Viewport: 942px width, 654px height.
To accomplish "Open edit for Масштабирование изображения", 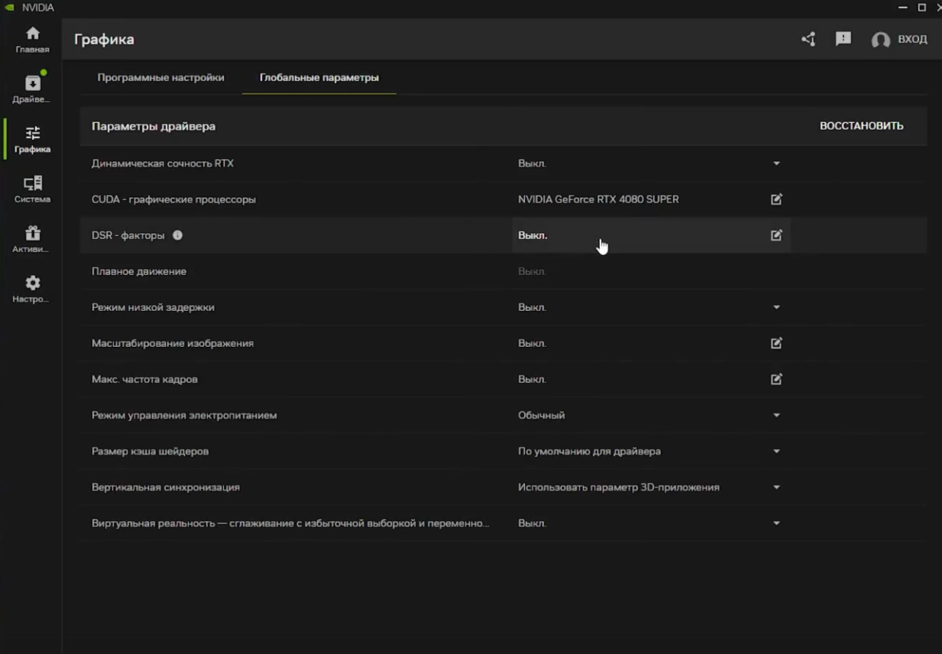I will (x=776, y=343).
